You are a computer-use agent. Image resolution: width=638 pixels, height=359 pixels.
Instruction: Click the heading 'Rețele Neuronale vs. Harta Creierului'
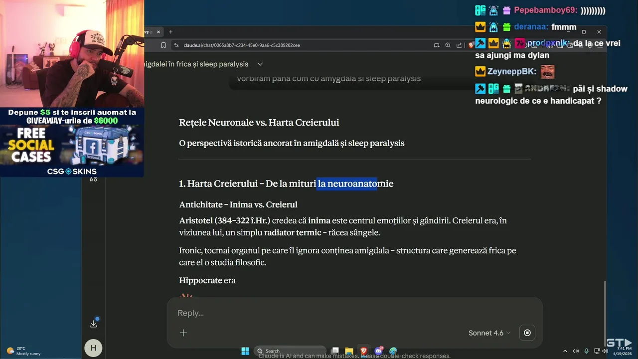[x=259, y=123]
